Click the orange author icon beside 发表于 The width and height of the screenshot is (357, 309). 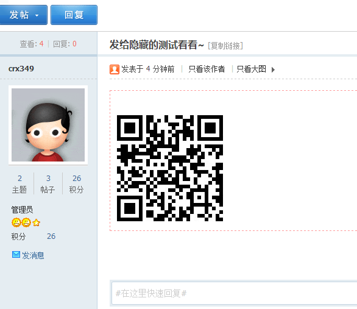coord(115,69)
